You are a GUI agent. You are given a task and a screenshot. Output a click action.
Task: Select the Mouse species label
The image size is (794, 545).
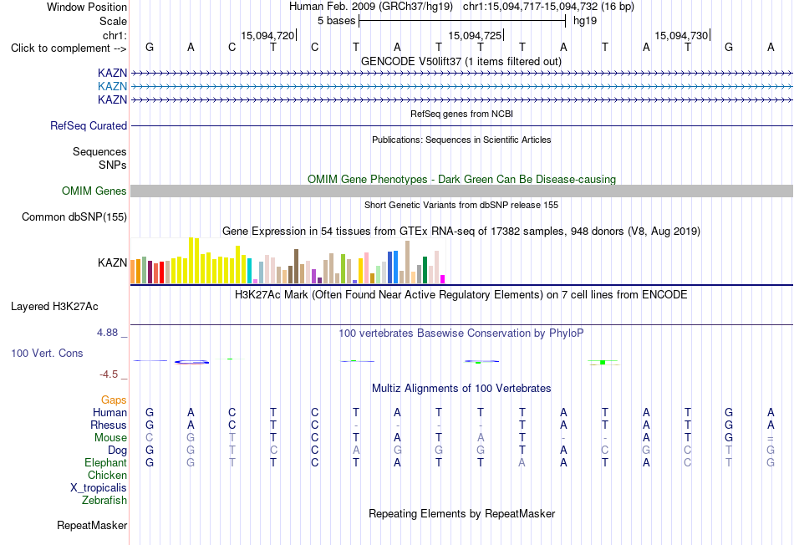tap(110, 438)
